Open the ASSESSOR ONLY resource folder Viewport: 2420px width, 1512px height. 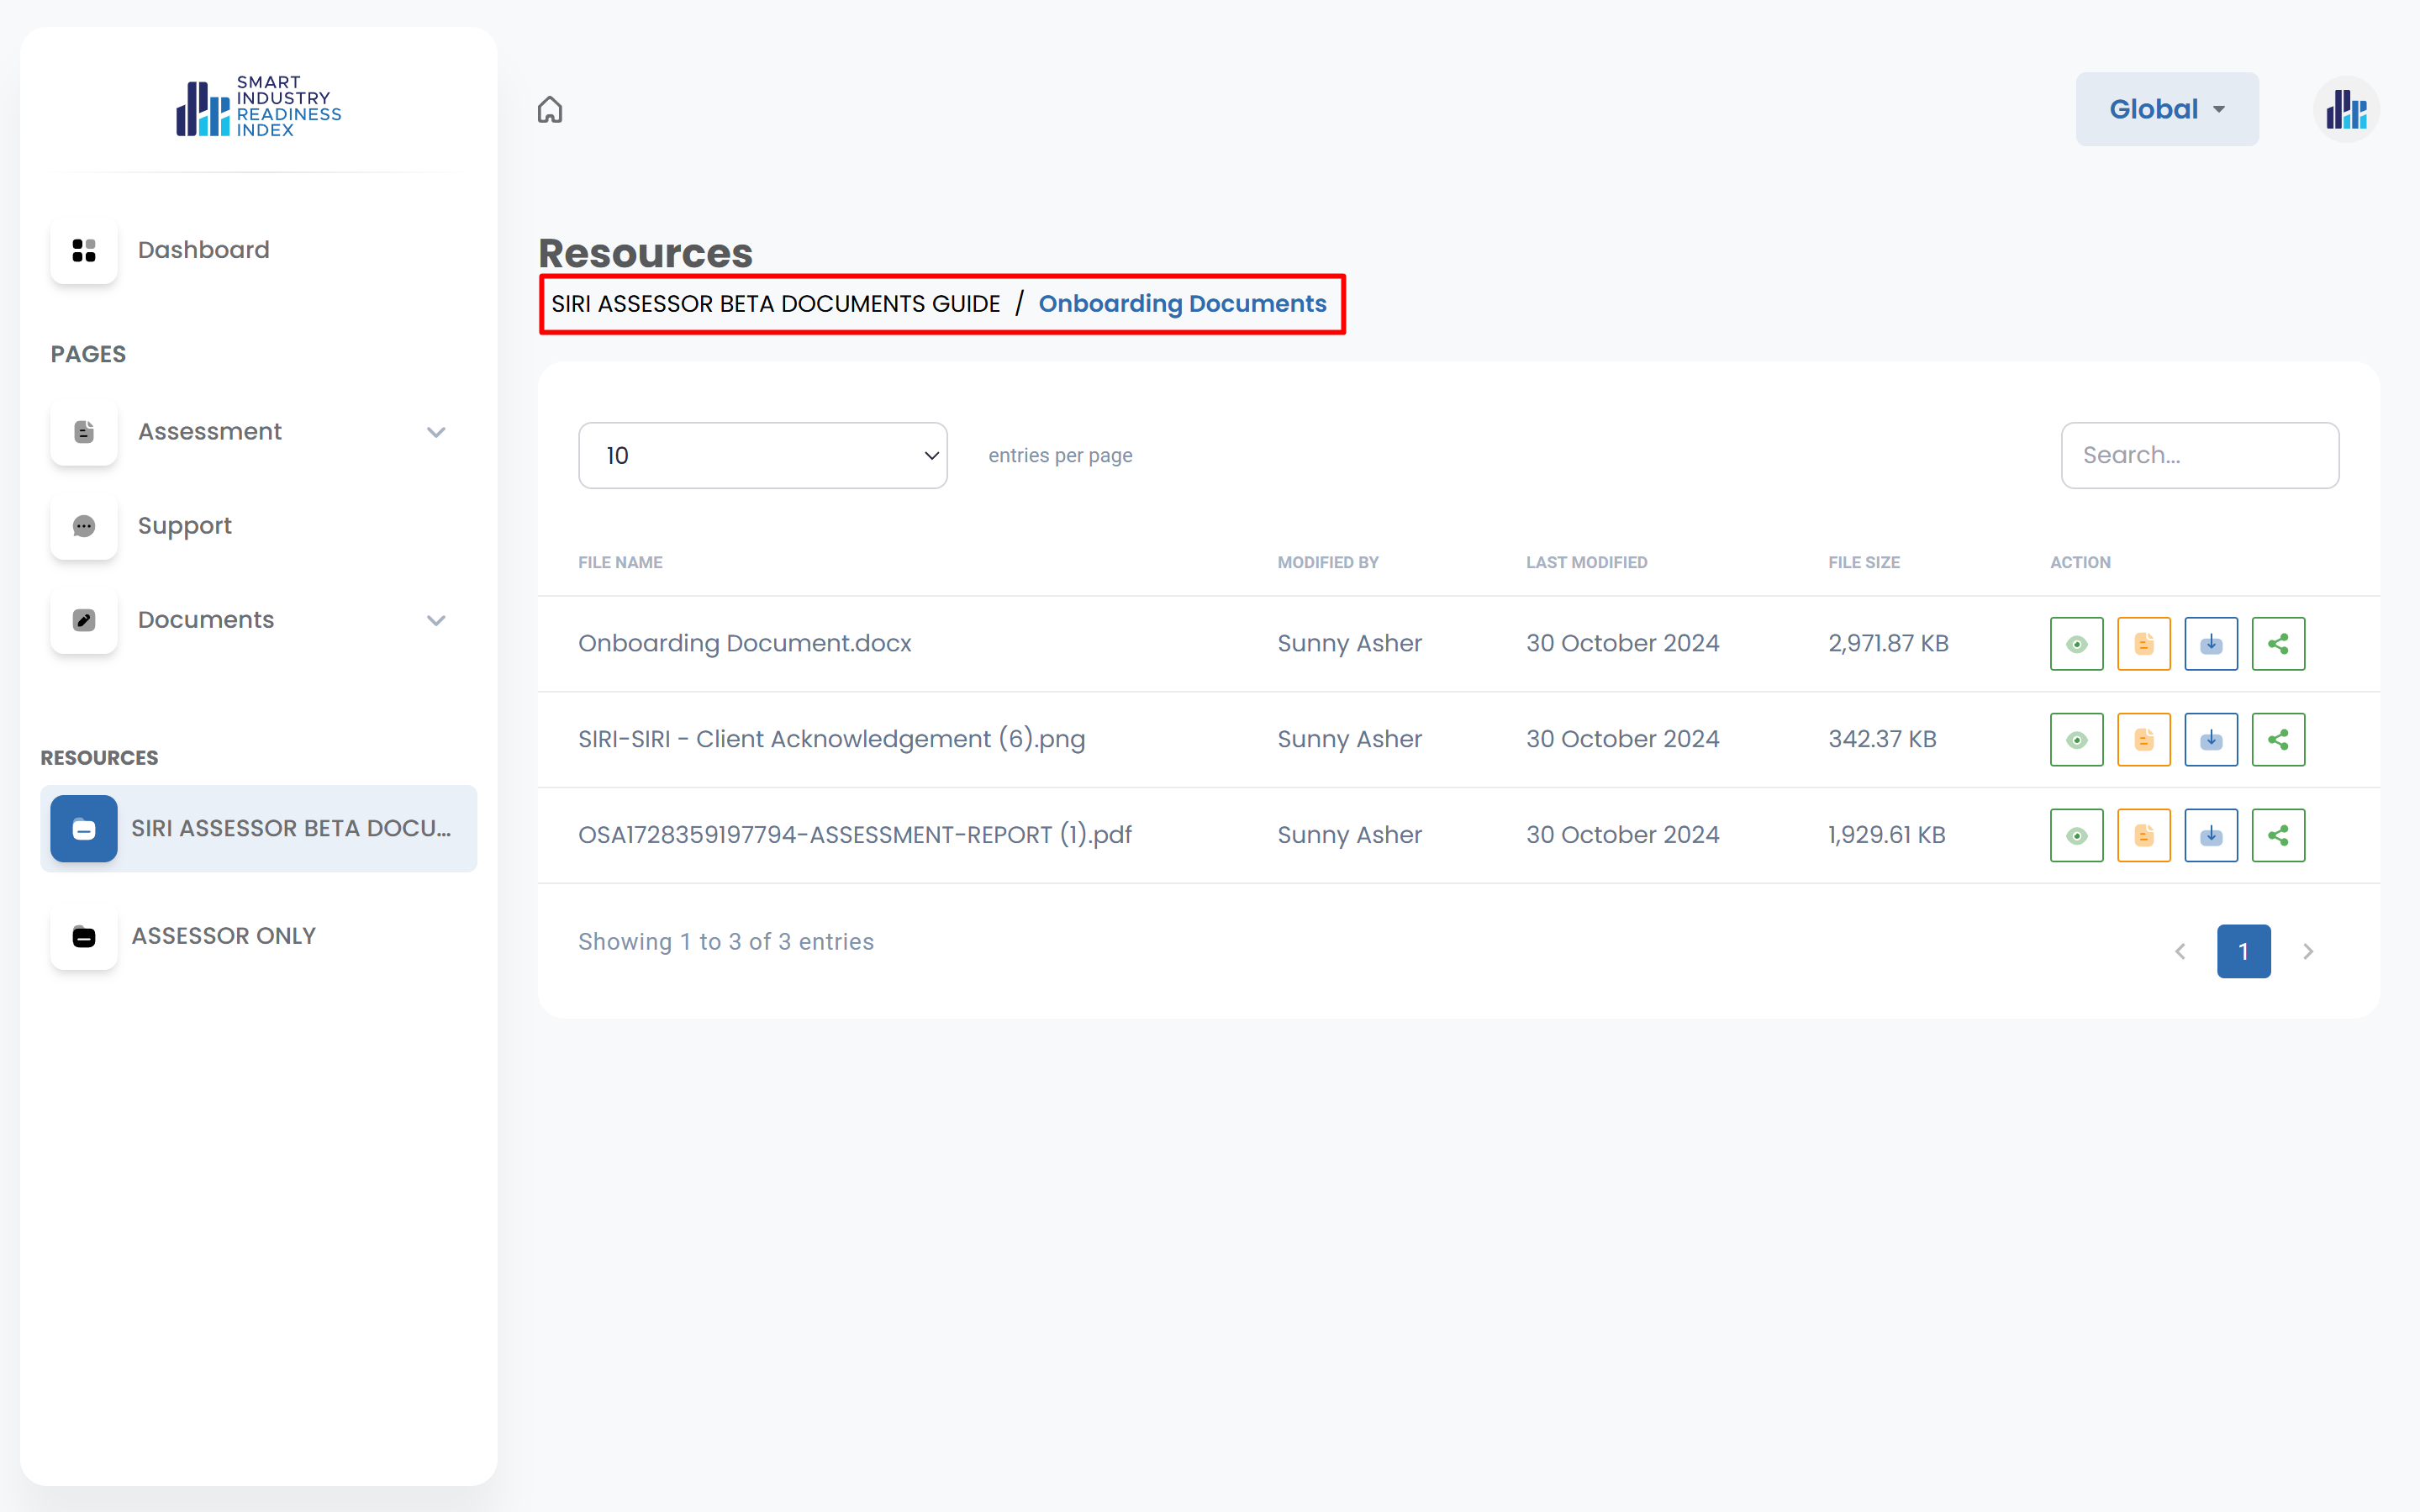tap(223, 936)
